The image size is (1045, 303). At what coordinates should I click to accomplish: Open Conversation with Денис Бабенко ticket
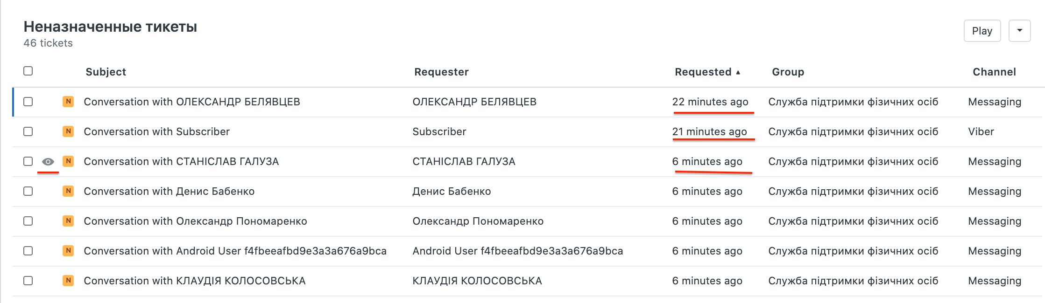coord(169,191)
